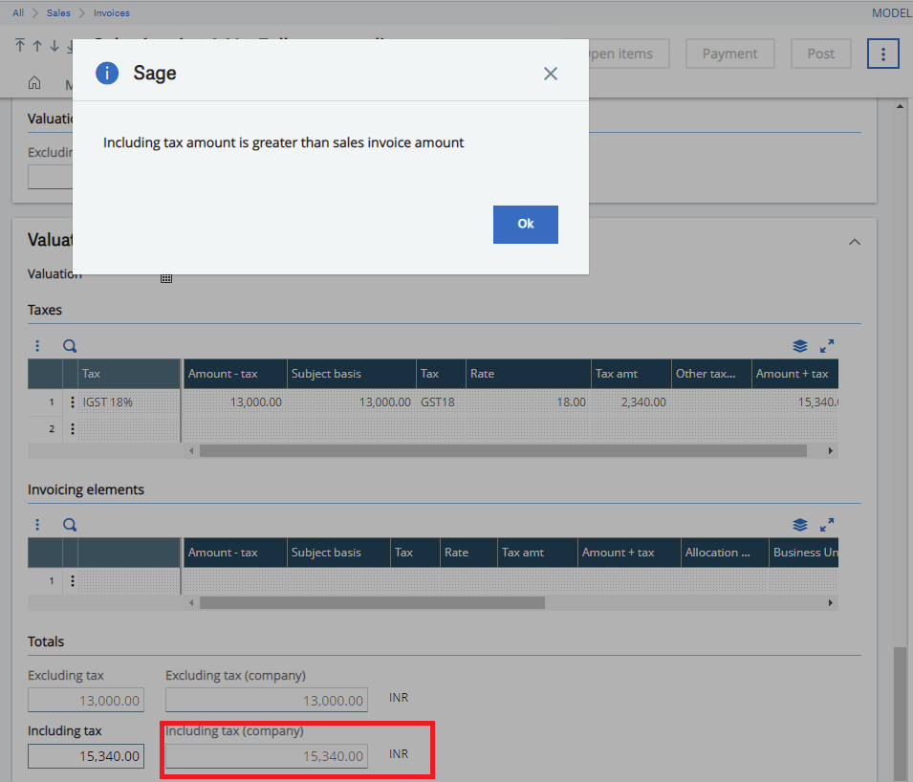Click the Other tax... column header
Image resolution: width=913 pixels, height=782 pixels.
[x=711, y=374]
